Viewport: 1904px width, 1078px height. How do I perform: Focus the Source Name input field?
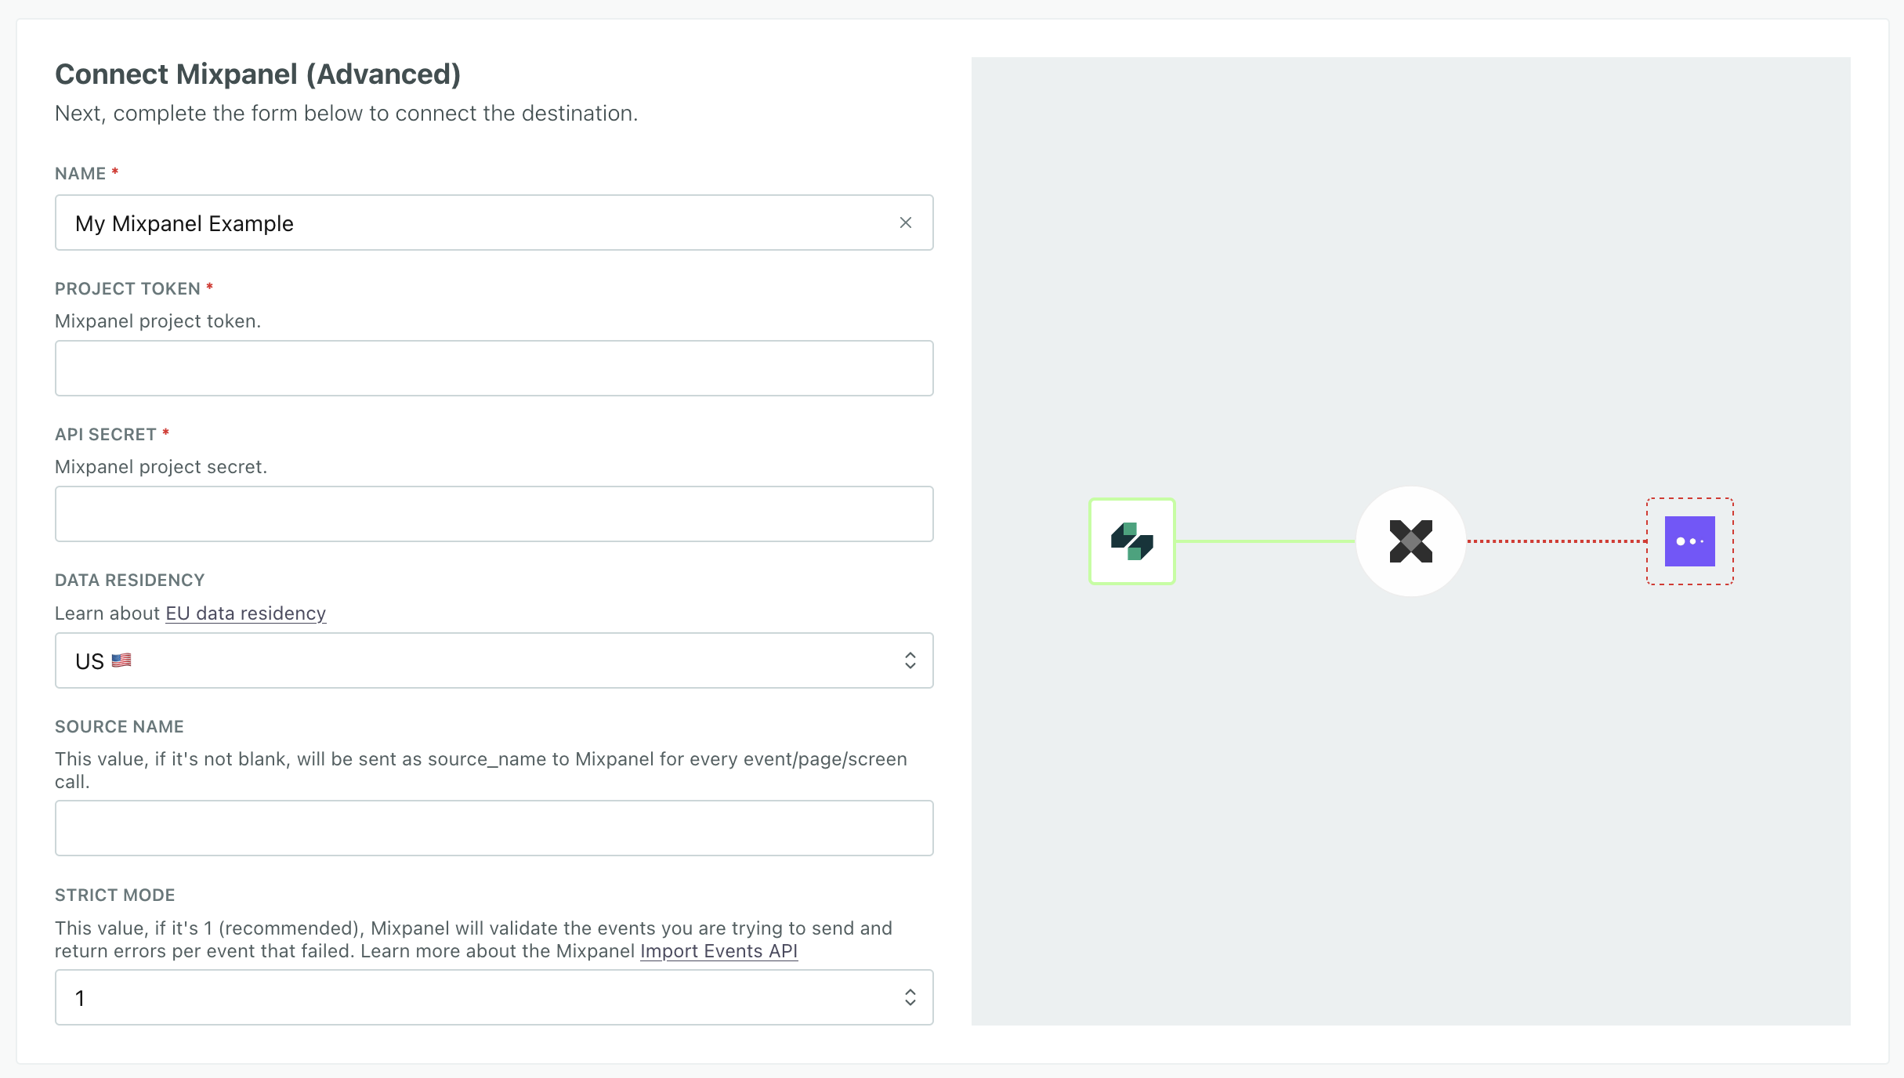coord(494,828)
